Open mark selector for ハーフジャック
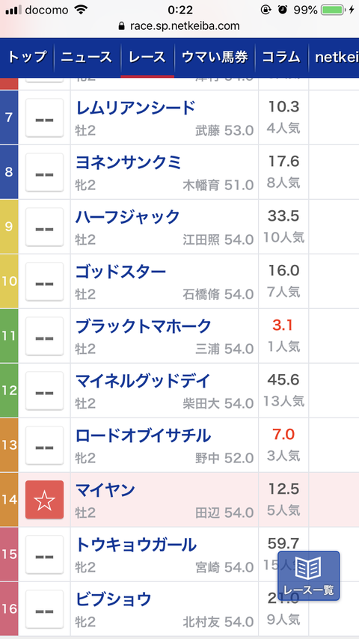Screen dimensions: 359x639 44,227
